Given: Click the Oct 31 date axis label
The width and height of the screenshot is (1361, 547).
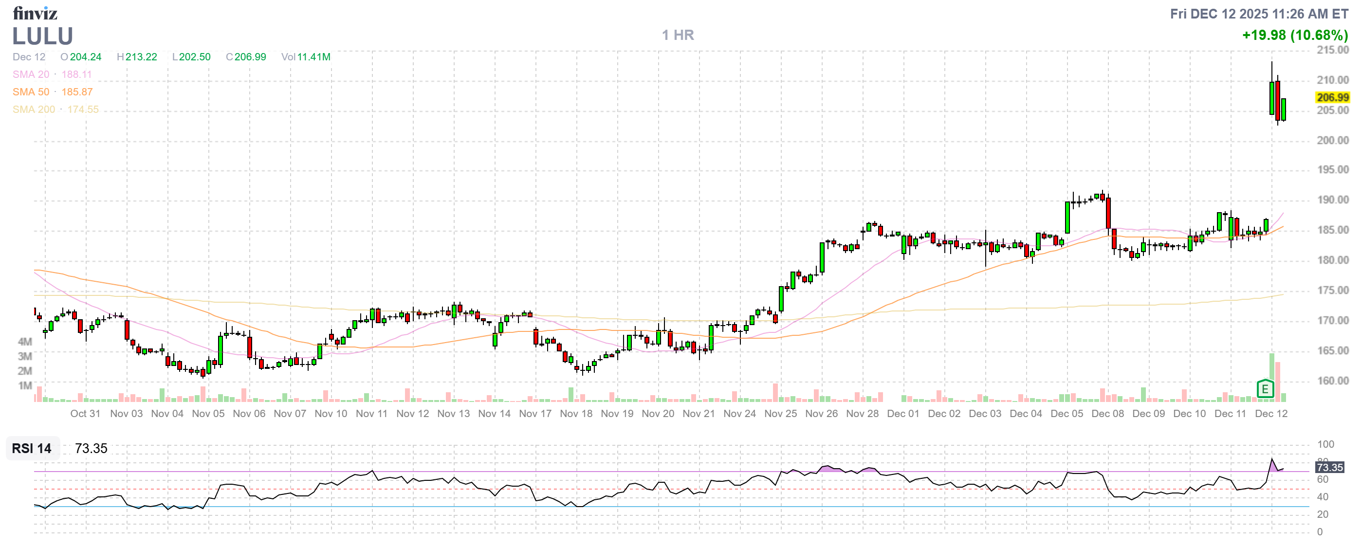Looking at the screenshot, I should pyautogui.click(x=85, y=414).
